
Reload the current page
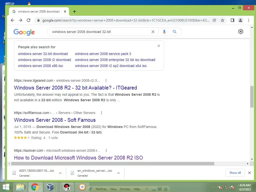tap(28, 20)
